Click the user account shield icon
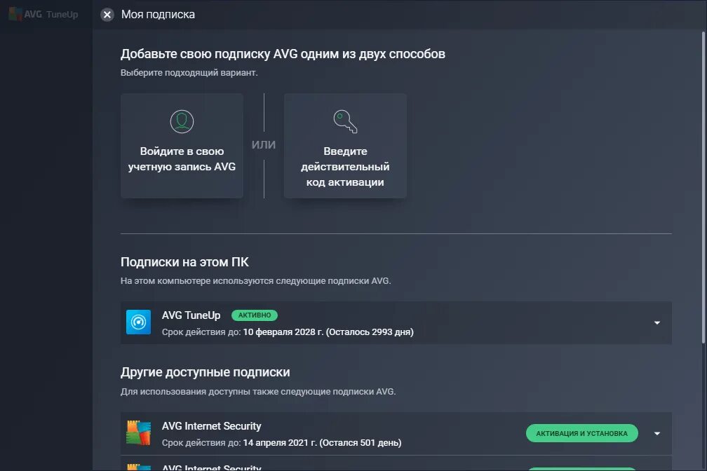707x471 pixels. pyautogui.click(x=182, y=122)
